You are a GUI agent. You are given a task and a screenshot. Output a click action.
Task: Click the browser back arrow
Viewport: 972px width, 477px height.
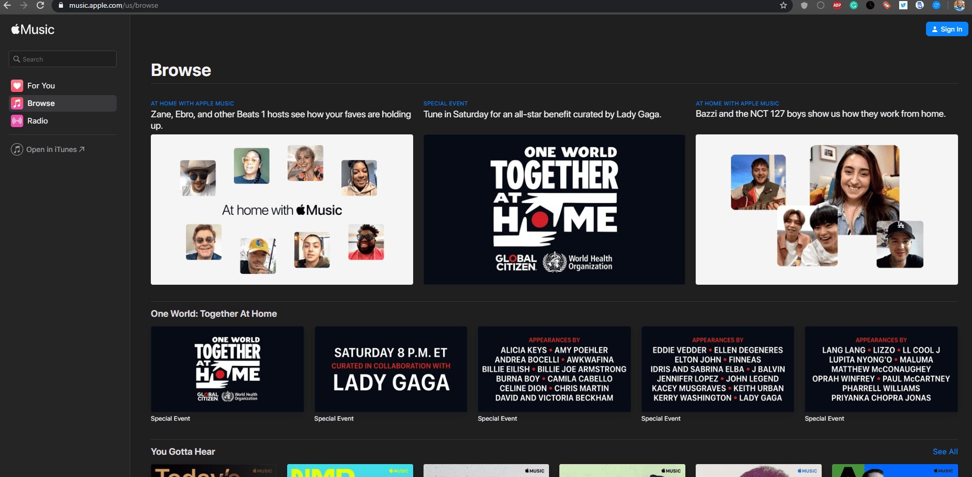tap(7, 5)
